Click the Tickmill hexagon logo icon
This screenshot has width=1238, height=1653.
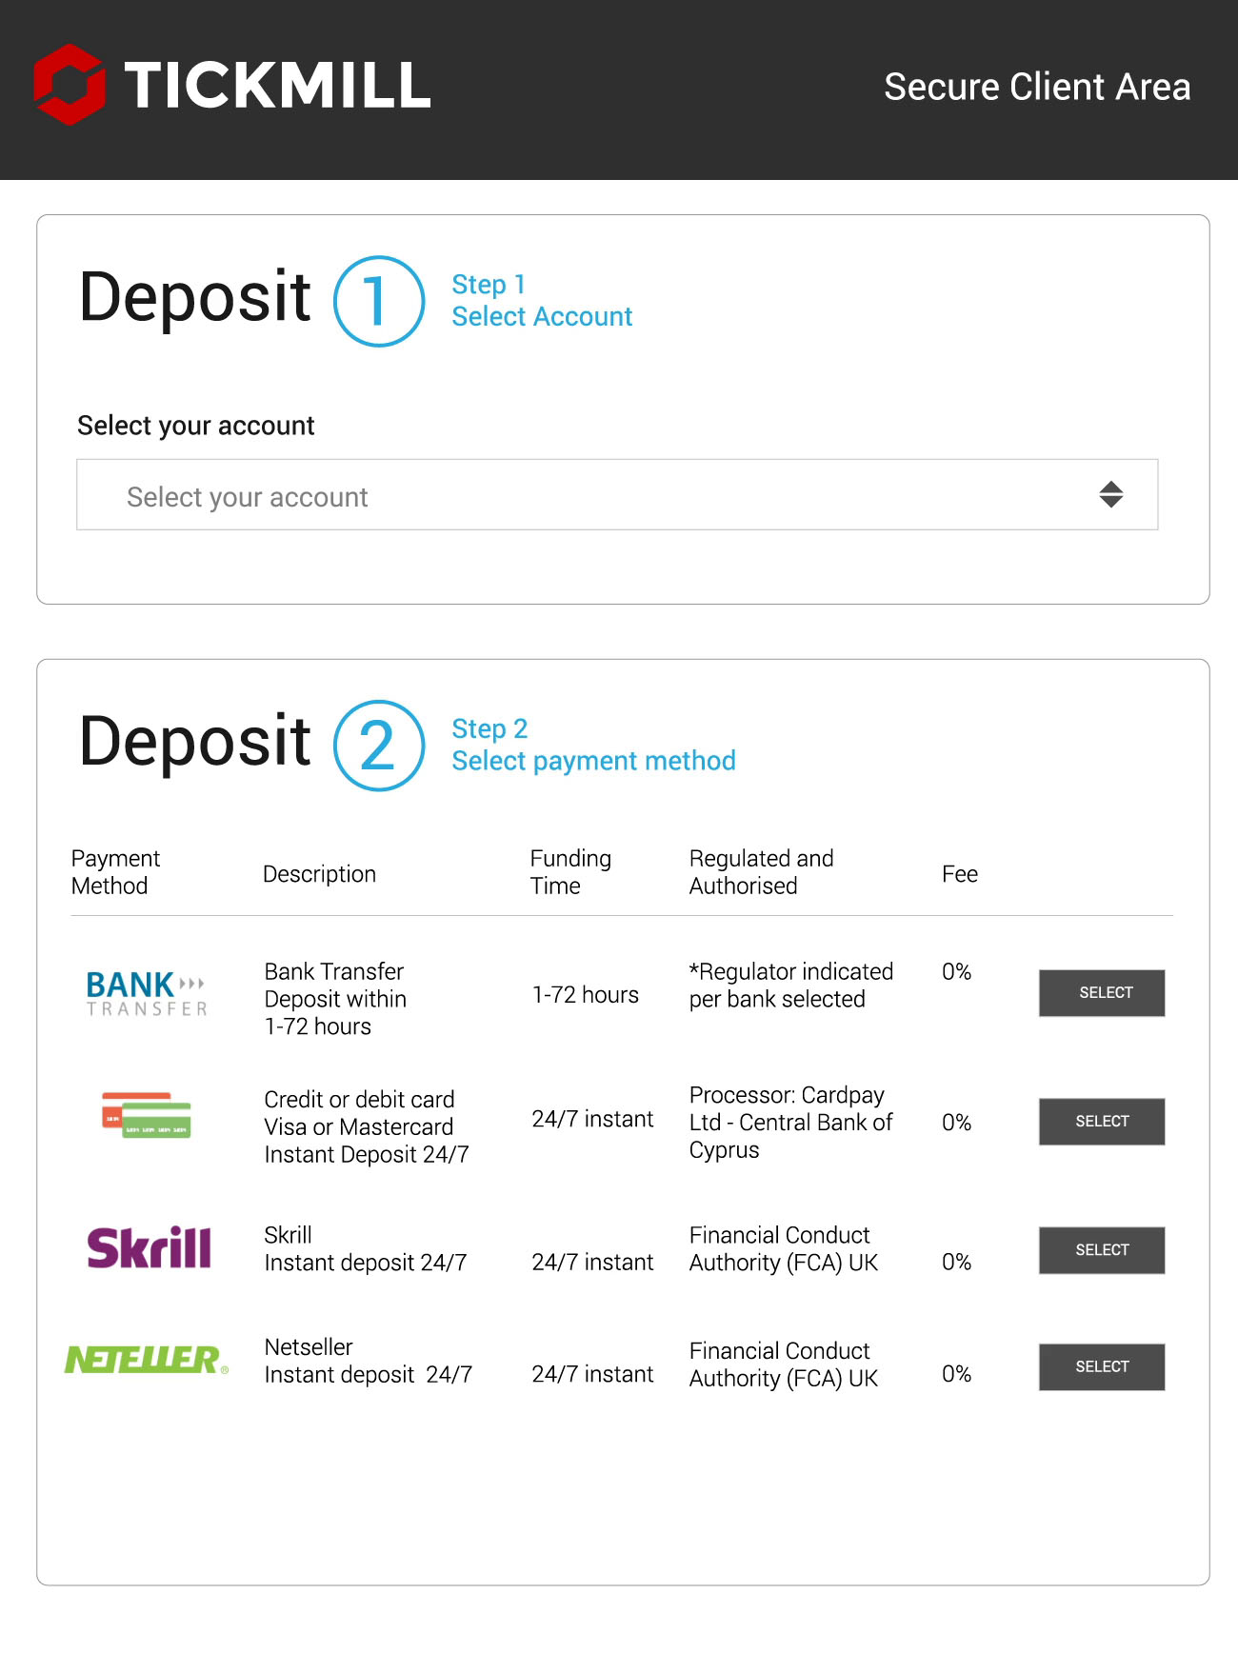click(x=69, y=85)
